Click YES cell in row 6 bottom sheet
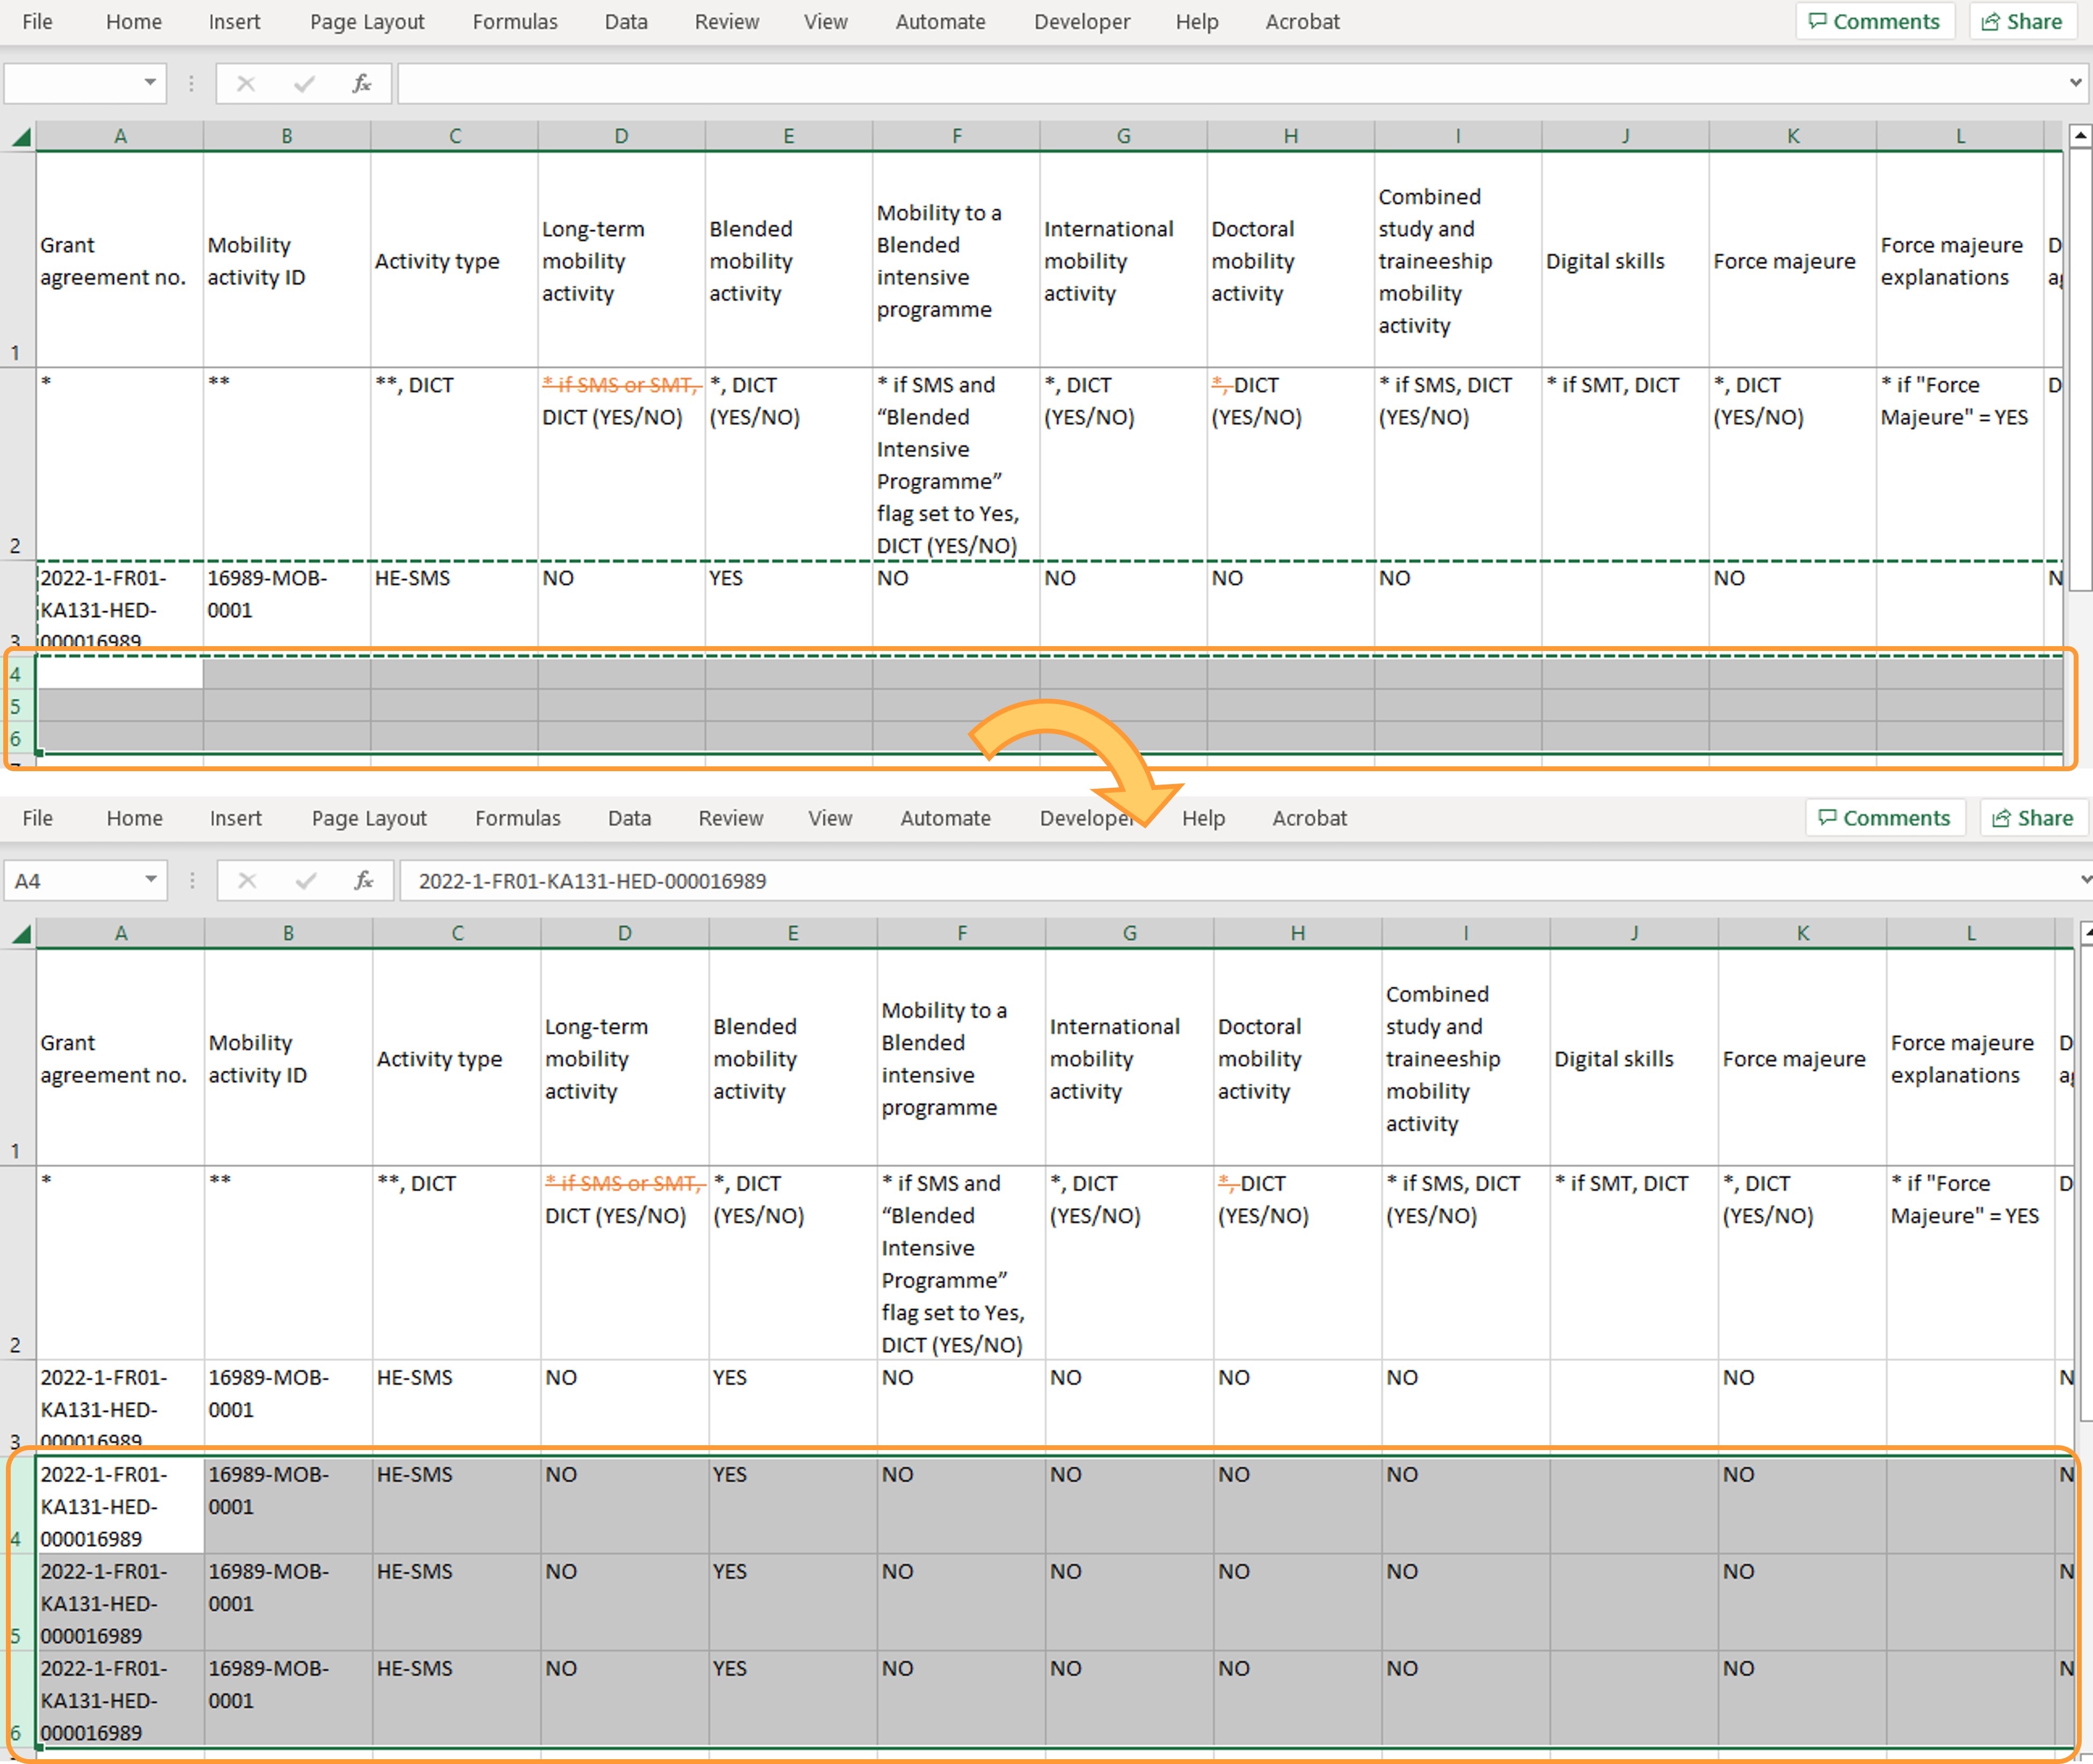This screenshot has height=1764, width=2093. [x=793, y=1700]
